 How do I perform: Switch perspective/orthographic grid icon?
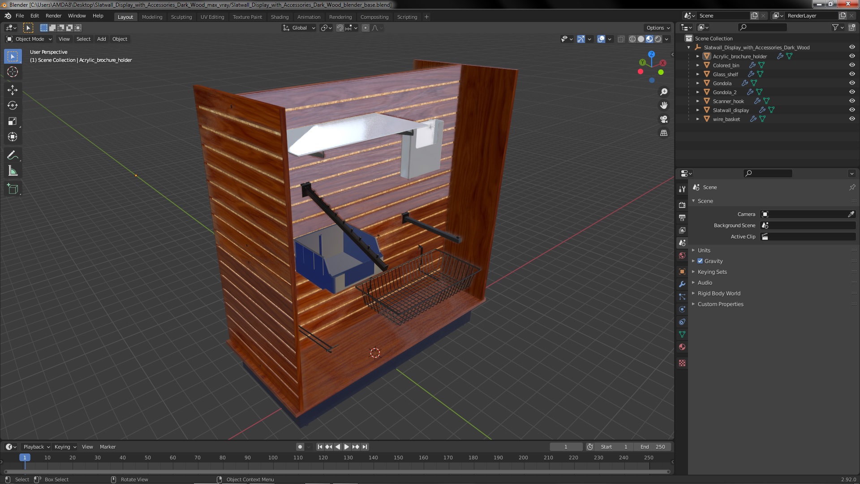pos(664,133)
